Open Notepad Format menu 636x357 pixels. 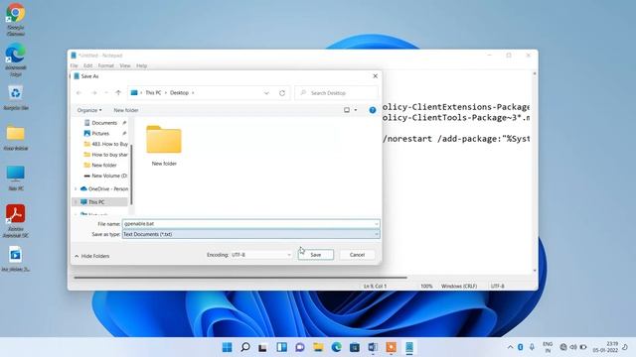click(106, 65)
